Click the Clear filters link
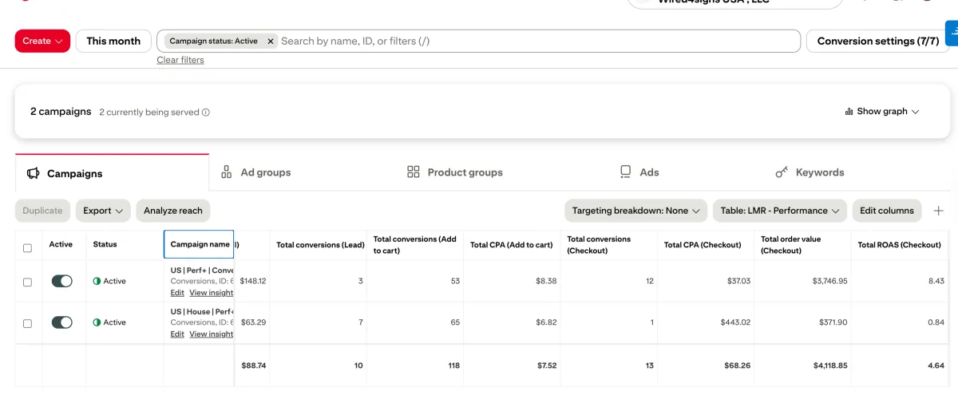This screenshot has width=958, height=395. 180,60
